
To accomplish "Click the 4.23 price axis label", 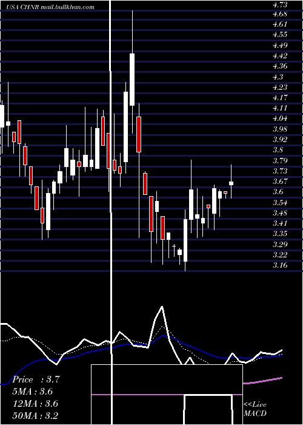I will click(x=279, y=87).
